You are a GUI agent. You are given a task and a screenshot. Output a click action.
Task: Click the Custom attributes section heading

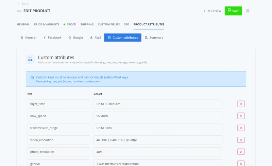pyautogui.click(x=56, y=57)
